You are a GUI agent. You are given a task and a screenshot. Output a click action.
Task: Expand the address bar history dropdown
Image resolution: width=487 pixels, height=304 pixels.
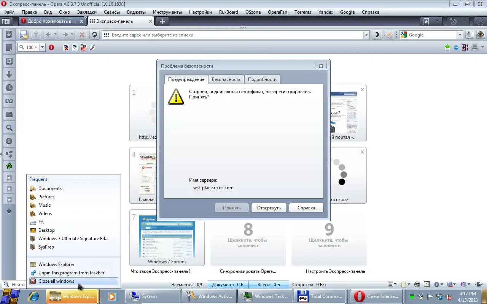coord(367,35)
